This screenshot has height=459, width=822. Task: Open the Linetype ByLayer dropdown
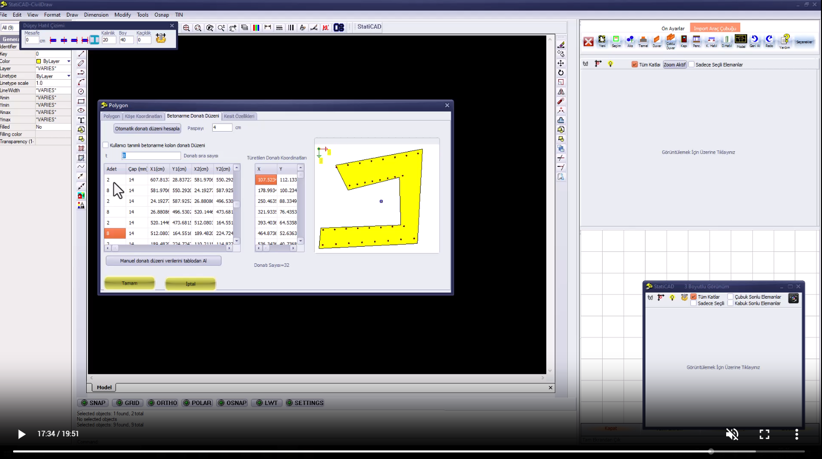click(x=69, y=76)
